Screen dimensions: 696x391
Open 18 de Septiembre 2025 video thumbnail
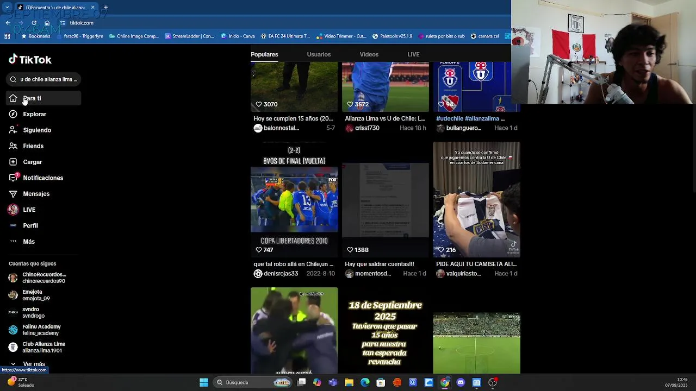coord(385,331)
